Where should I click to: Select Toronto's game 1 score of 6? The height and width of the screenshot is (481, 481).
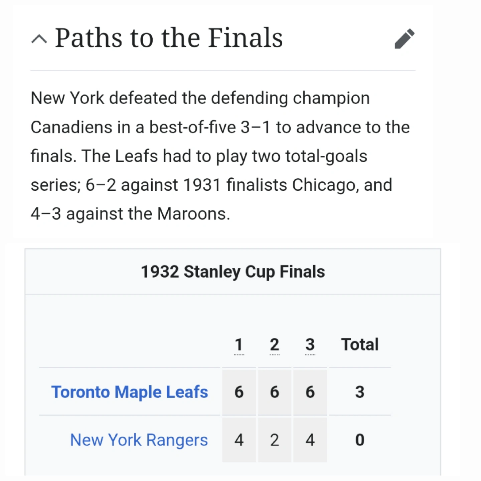(239, 392)
